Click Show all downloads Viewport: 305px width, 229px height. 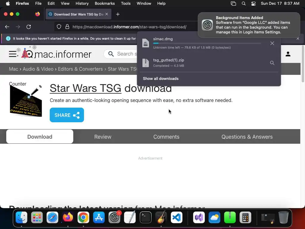(161, 78)
